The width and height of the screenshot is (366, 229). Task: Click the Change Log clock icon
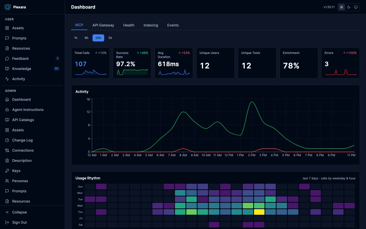pos(7,140)
